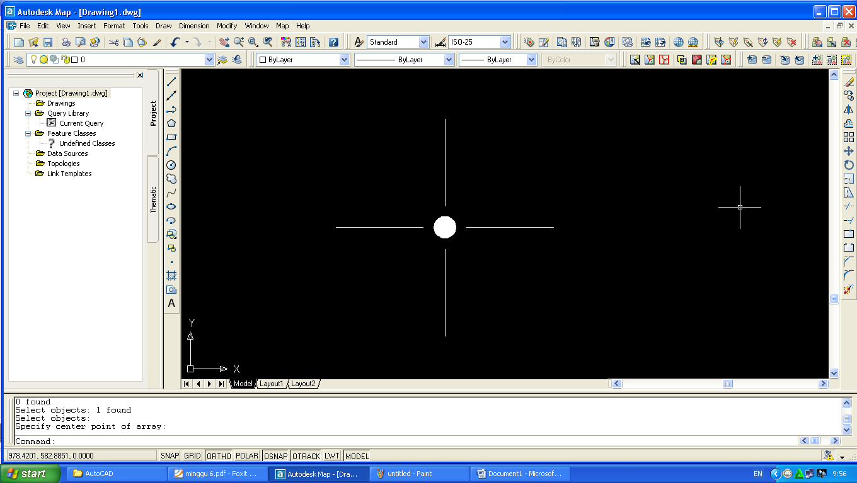Select the Spline draw tool
The image size is (857, 483).
point(171,192)
